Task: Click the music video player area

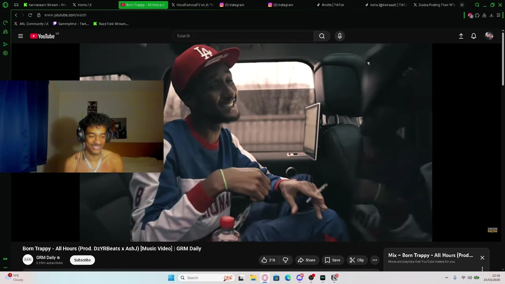Action: 256,142
